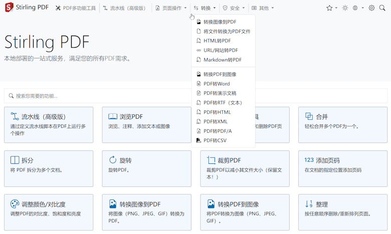Click description 调整PDF的对比度、饱和度和亮度

[46, 214]
